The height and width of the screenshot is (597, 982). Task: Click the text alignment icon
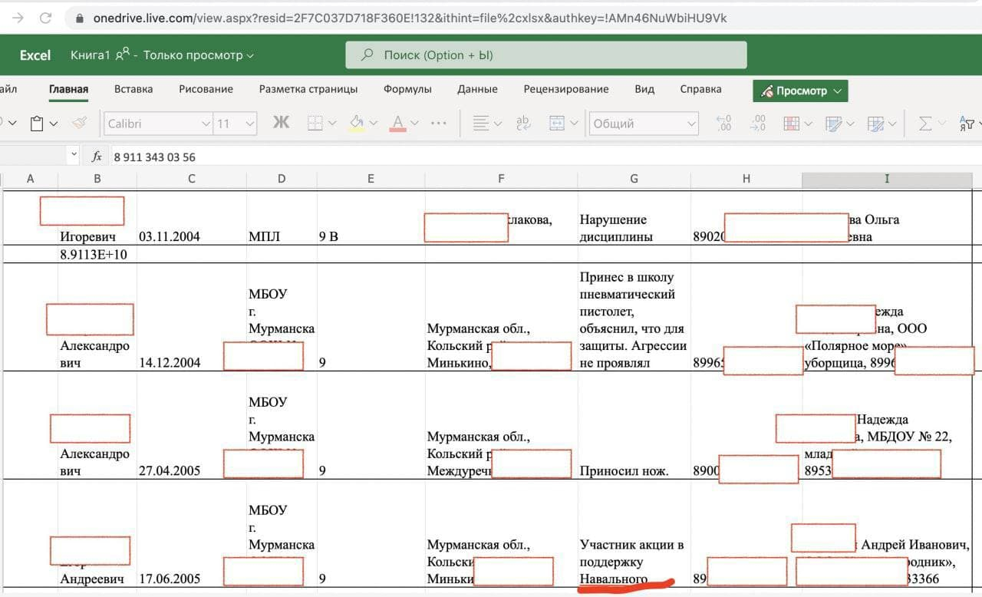481,123
